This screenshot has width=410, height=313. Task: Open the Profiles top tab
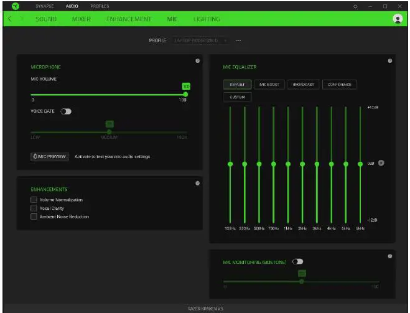[x=100, y=6]
